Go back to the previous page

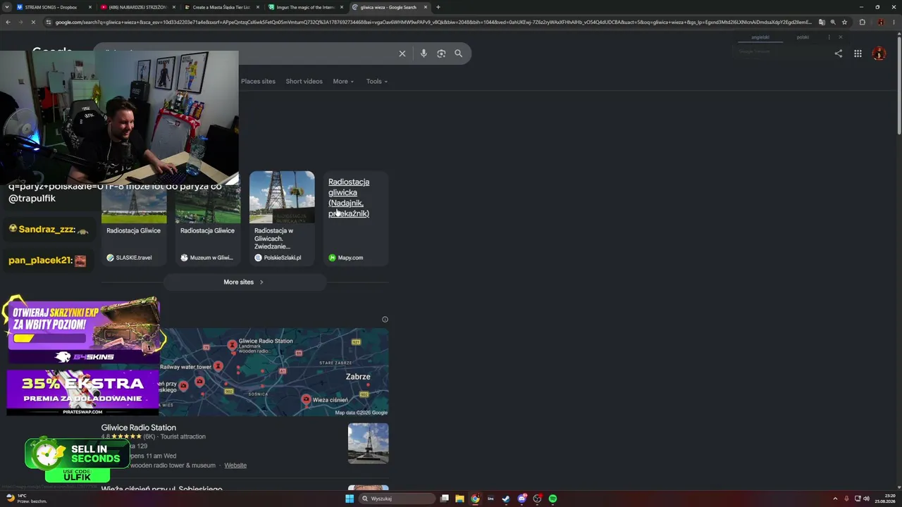8,22
